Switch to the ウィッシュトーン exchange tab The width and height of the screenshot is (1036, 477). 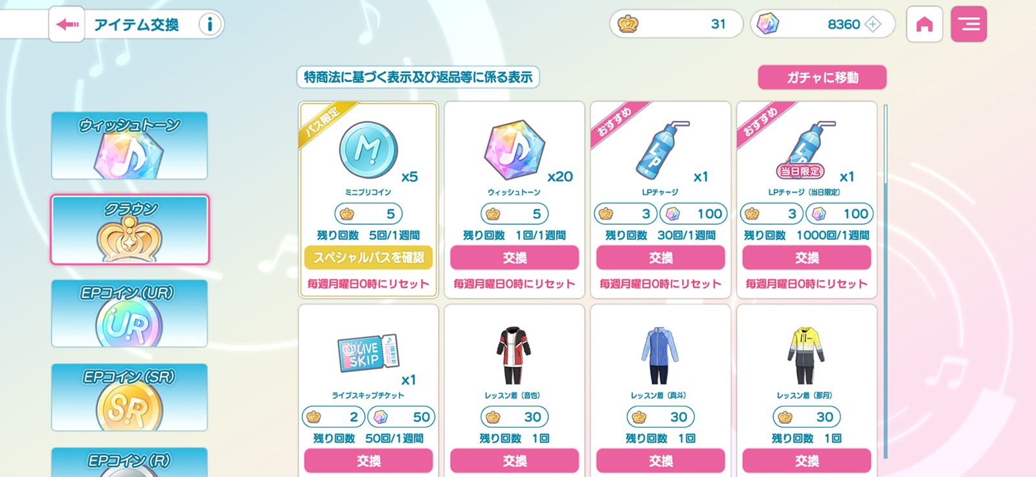click(129, 145)
